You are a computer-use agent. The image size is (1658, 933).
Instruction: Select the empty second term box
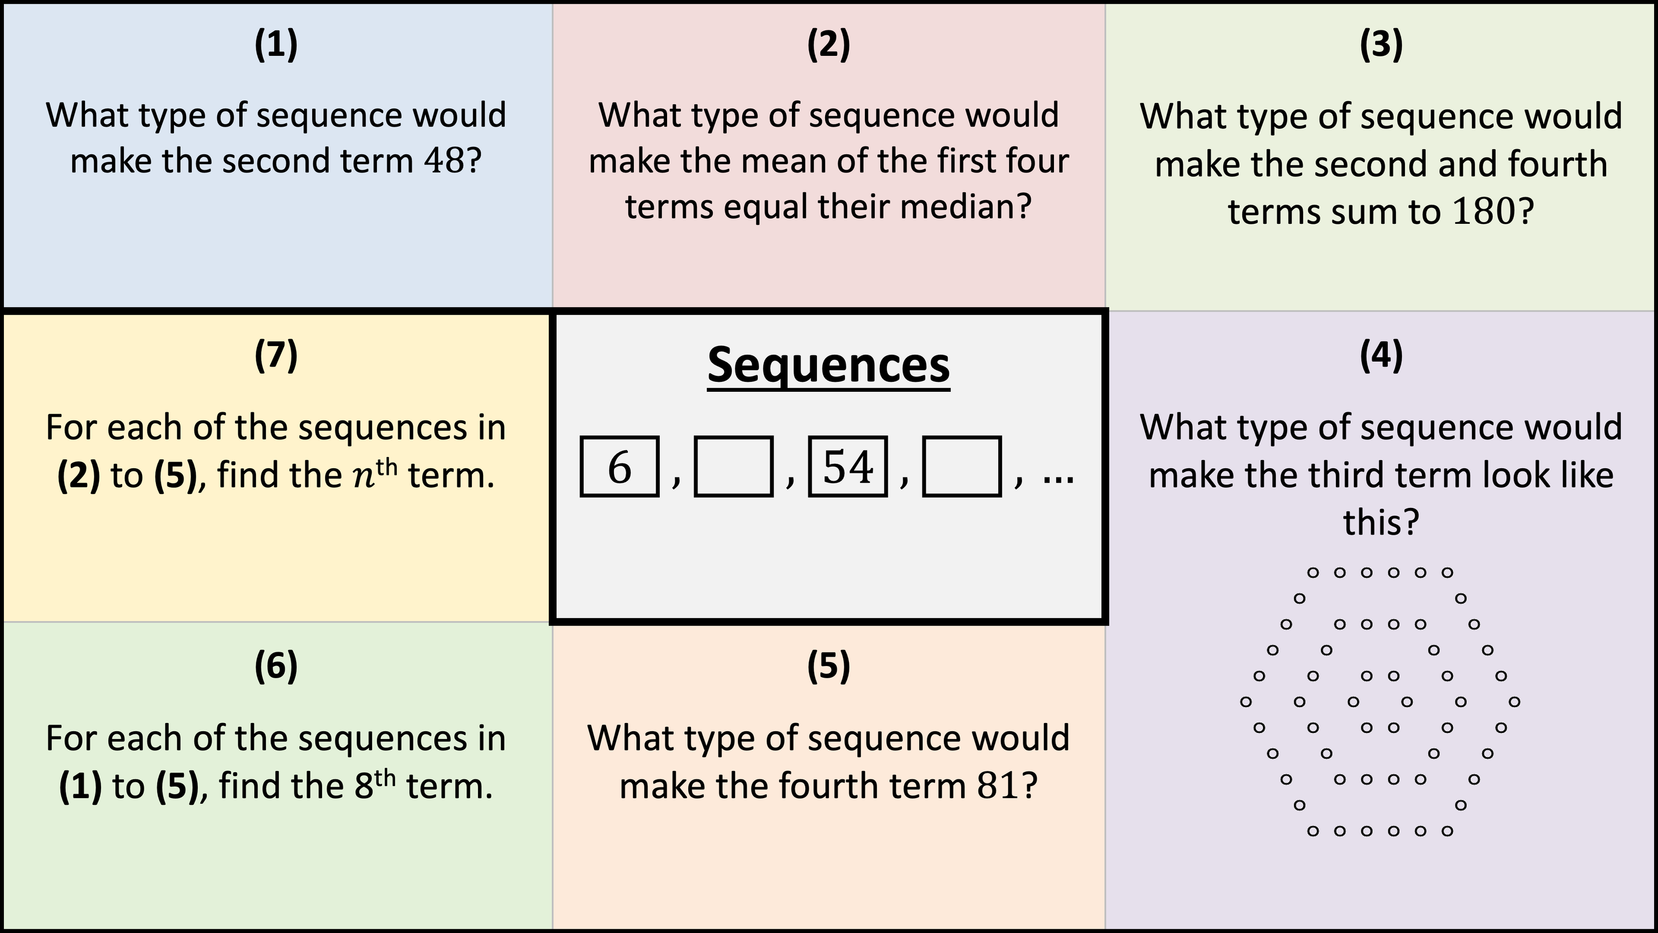point(733,467)
